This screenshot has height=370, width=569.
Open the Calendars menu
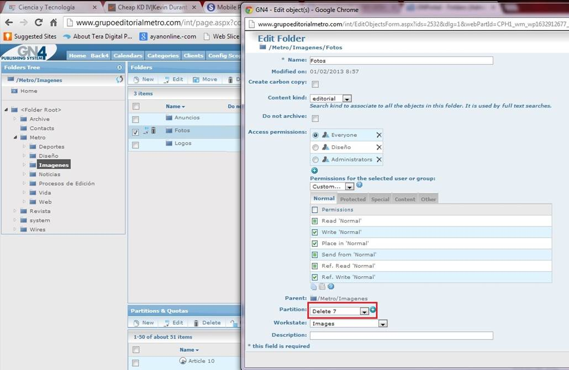(128, 55)
